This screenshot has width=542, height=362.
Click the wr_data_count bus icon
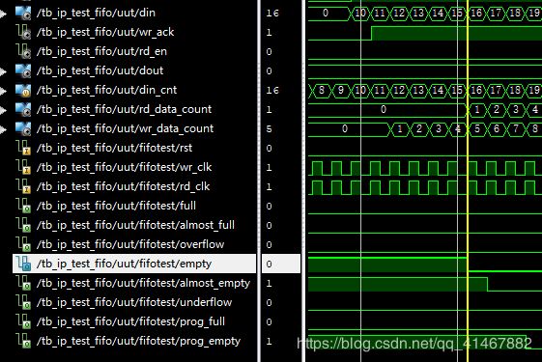coord(23,128)
